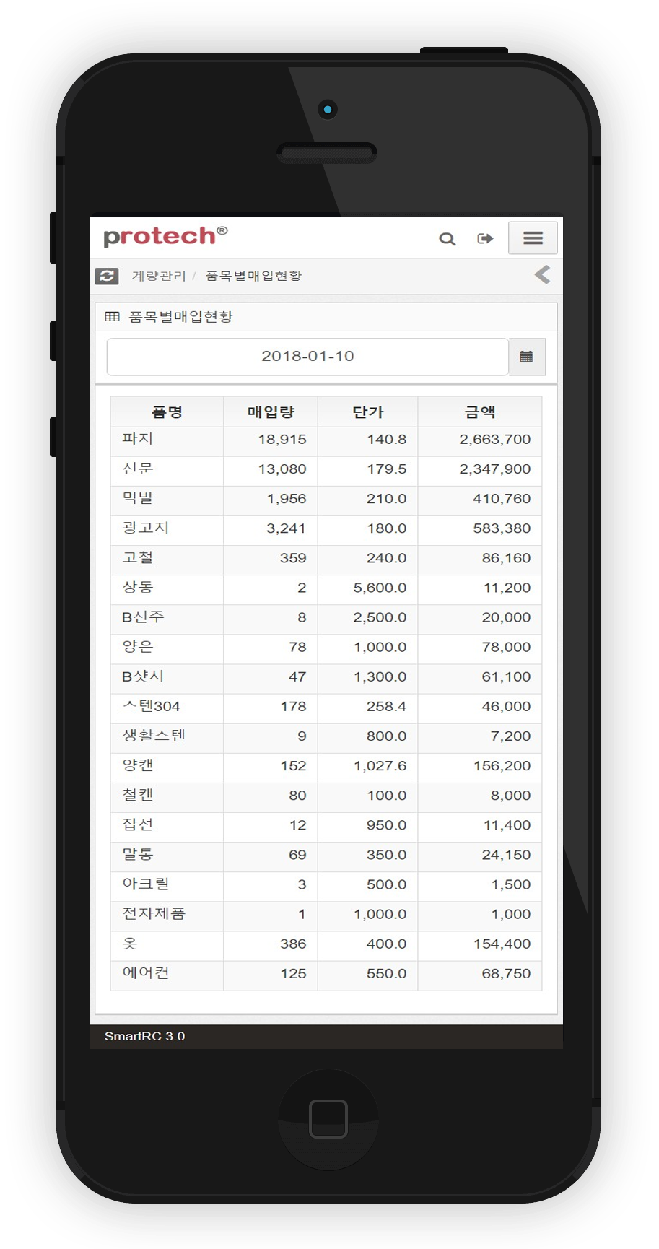Click the 금액 column header

(x=480, y=412)
